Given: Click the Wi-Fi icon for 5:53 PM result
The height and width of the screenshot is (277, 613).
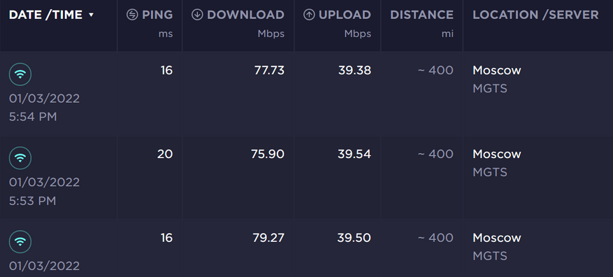Looking at the screenshot, I should [20, 157].
